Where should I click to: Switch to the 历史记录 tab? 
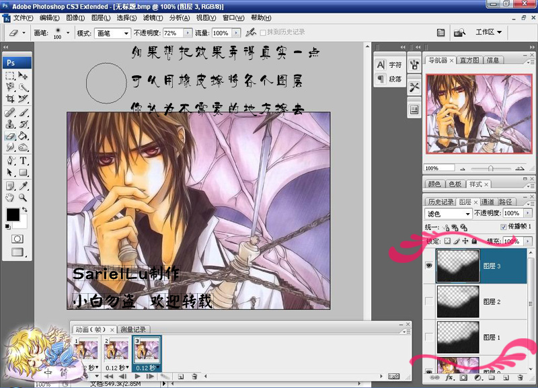(x=441, y=202)
